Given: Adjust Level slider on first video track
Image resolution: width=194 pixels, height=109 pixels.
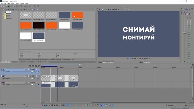Looking at the screenshot, I should (x=32, y=72).
